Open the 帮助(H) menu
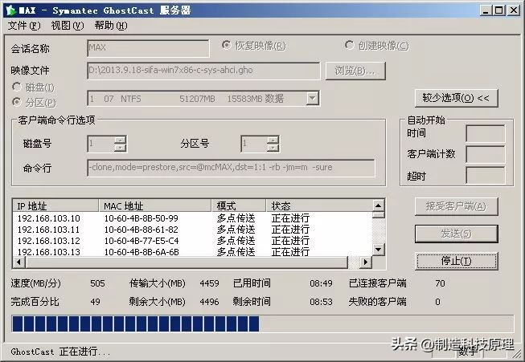Image resolution: width=525 pixels, height=362 pixels. [111, 26]
